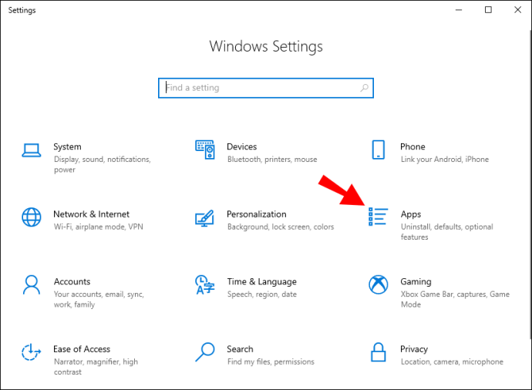Open the Apps list icon
The width and height of the screenshot is (532, 390).
click(379, 217)
